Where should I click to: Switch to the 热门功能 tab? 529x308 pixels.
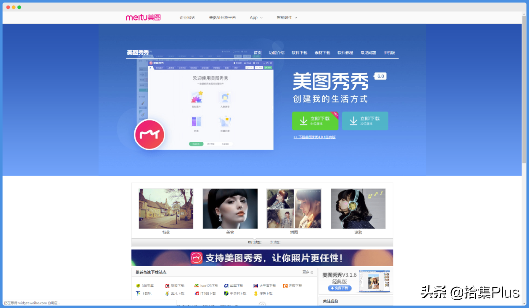click(x=254, y=242)
